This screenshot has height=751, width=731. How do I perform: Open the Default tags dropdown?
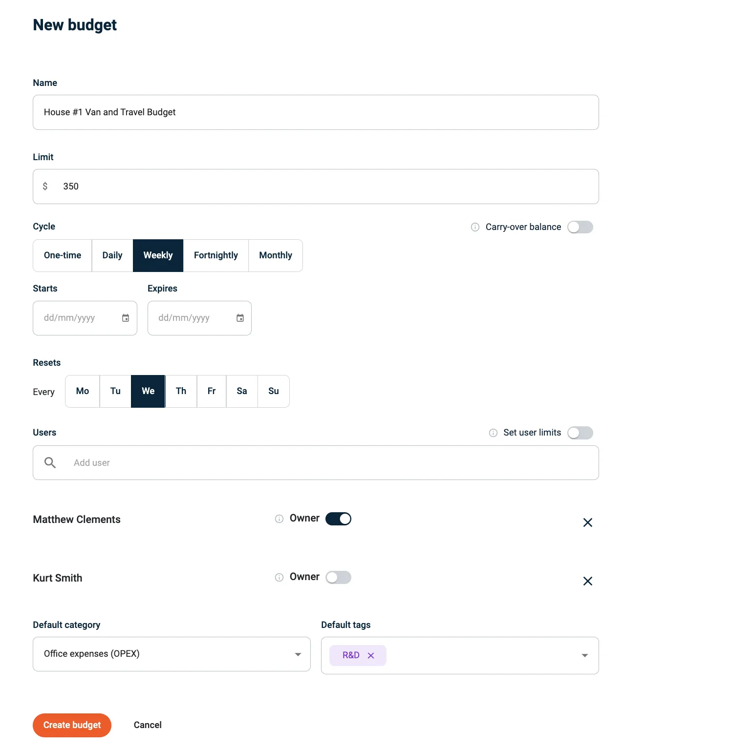click(584, 655)
